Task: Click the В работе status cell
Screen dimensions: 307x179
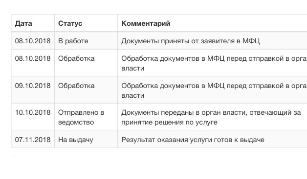Action: (73, 41)
